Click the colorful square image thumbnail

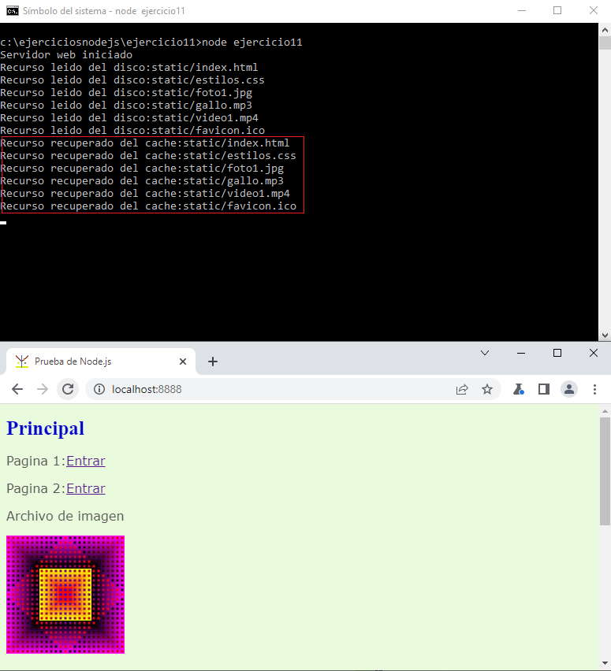65,595
